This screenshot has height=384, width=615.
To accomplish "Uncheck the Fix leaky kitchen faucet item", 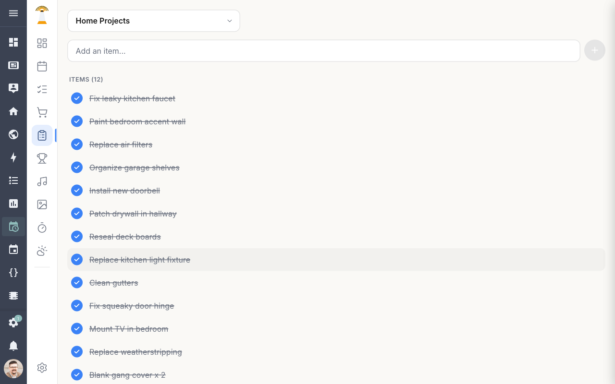I will [x=77, y=98].
